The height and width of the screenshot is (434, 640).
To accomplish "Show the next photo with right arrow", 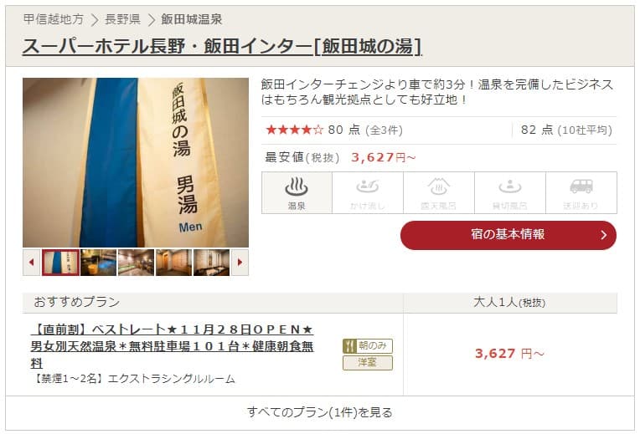I will tap(240, 263).
